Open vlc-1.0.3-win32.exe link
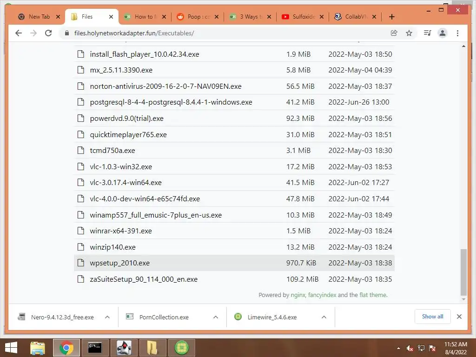476x357 pixels. (121, 167)
